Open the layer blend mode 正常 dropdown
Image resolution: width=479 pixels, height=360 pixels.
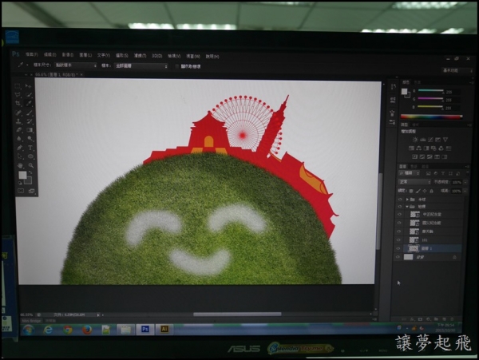click(x=414, y=182)
